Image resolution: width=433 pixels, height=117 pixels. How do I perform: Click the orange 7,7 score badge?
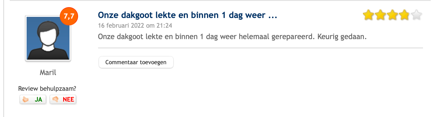pos(69,17)
